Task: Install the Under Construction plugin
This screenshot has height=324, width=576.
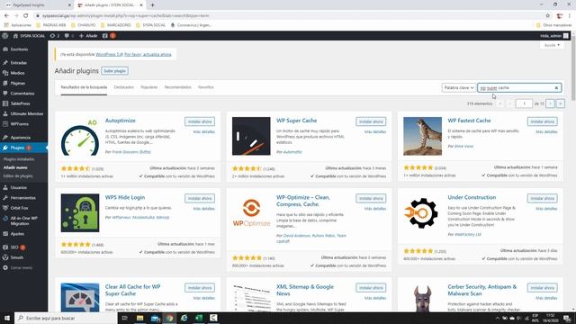Action: (542, 198)
